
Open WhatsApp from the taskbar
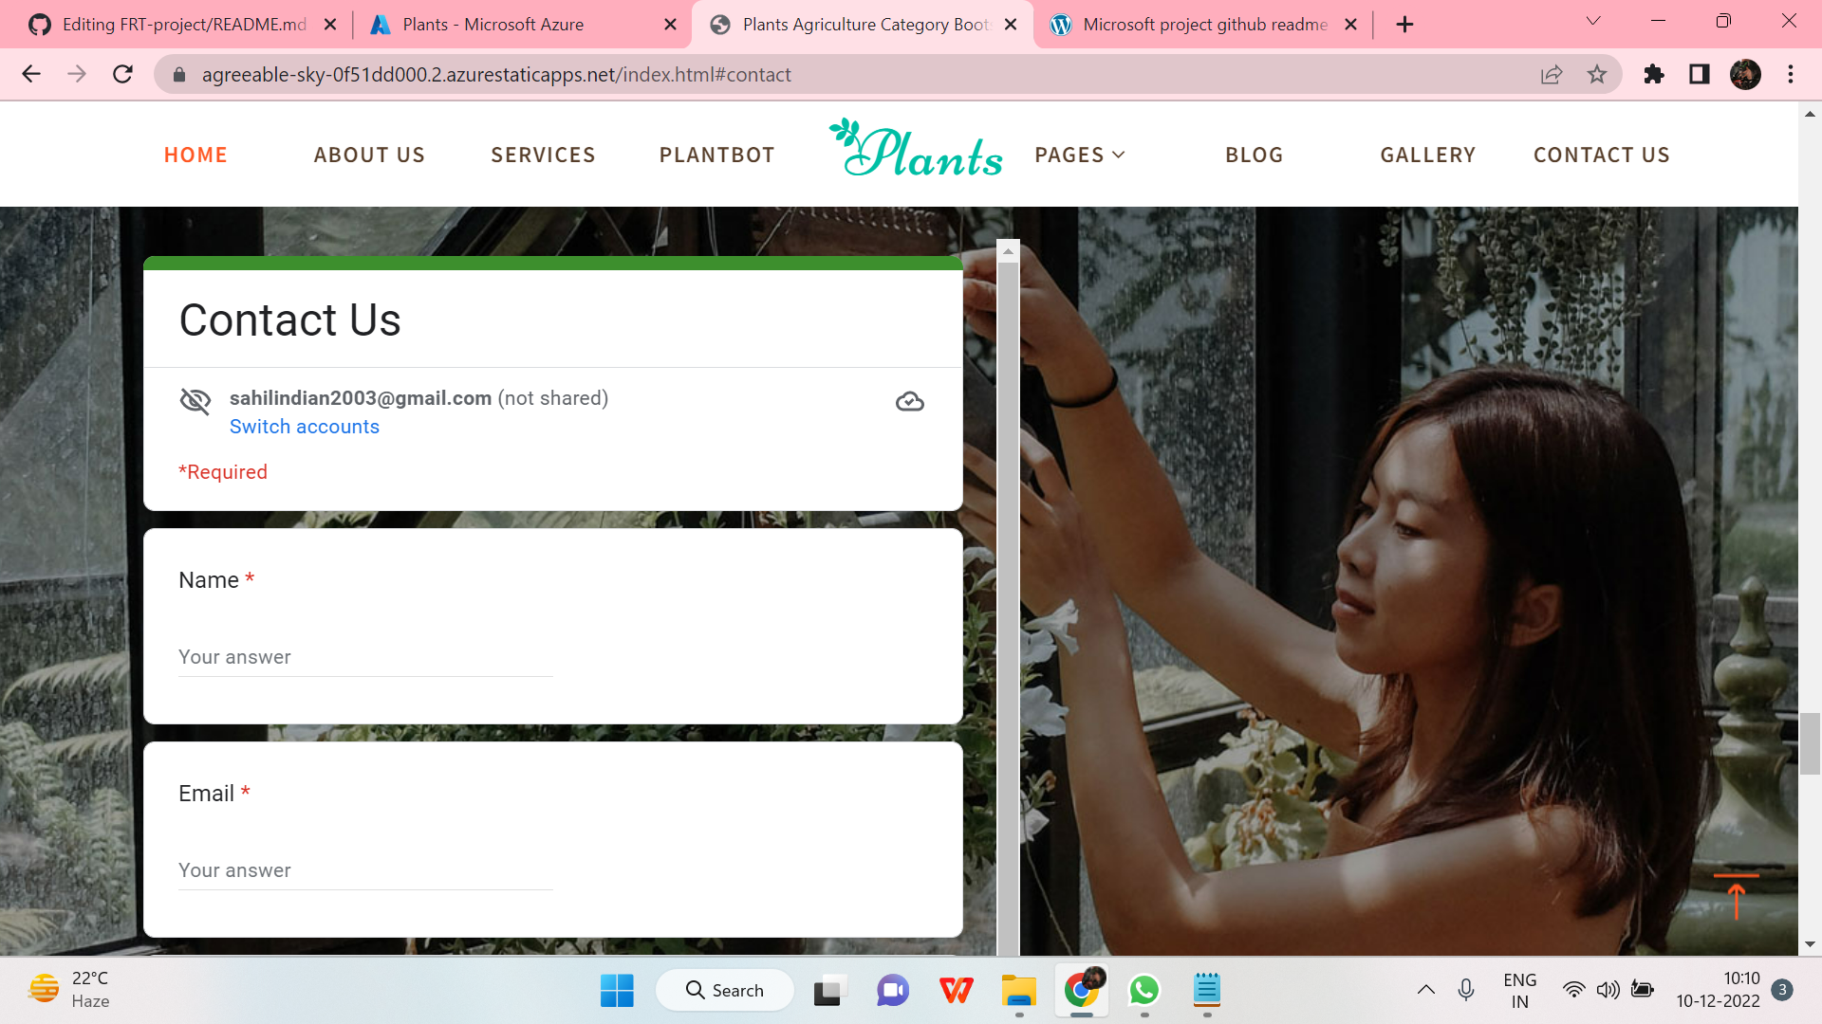click(1143, 990)
